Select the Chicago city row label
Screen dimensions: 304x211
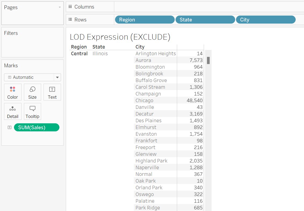click(144, 101)
